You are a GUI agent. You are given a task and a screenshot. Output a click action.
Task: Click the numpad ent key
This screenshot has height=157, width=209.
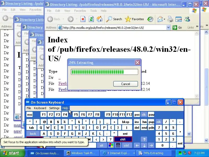pyautogui.click(x=180, y=142)
